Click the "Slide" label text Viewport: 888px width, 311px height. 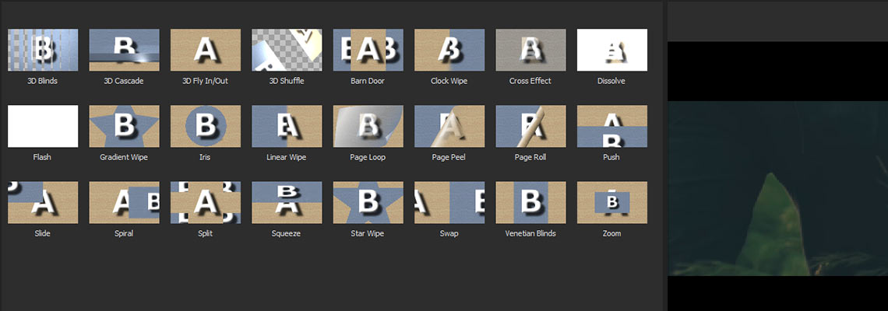pyautogui.click(x=43, y=233)
